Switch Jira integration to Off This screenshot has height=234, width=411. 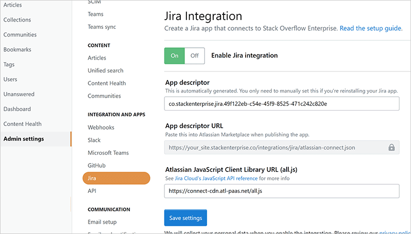[194, 56]
